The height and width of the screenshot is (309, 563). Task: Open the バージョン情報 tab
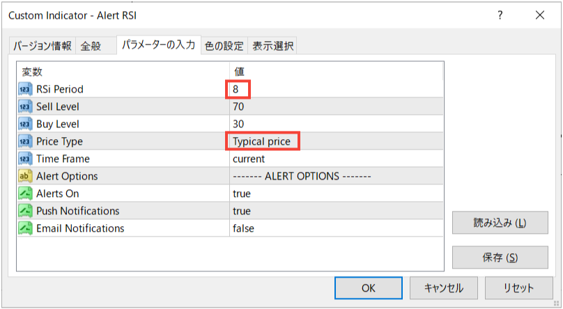pos(42,46)
